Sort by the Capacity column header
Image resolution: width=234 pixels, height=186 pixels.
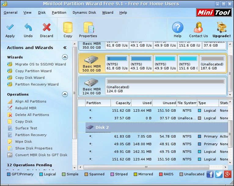click(121, 103)
